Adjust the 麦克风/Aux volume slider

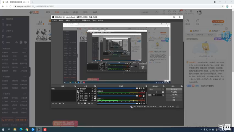(x=118, y=104)
